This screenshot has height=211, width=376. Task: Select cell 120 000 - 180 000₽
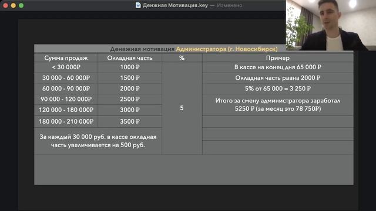tap(66, 110)
